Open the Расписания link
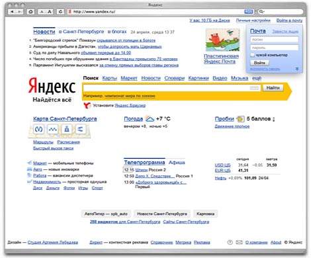 point(68,142)
